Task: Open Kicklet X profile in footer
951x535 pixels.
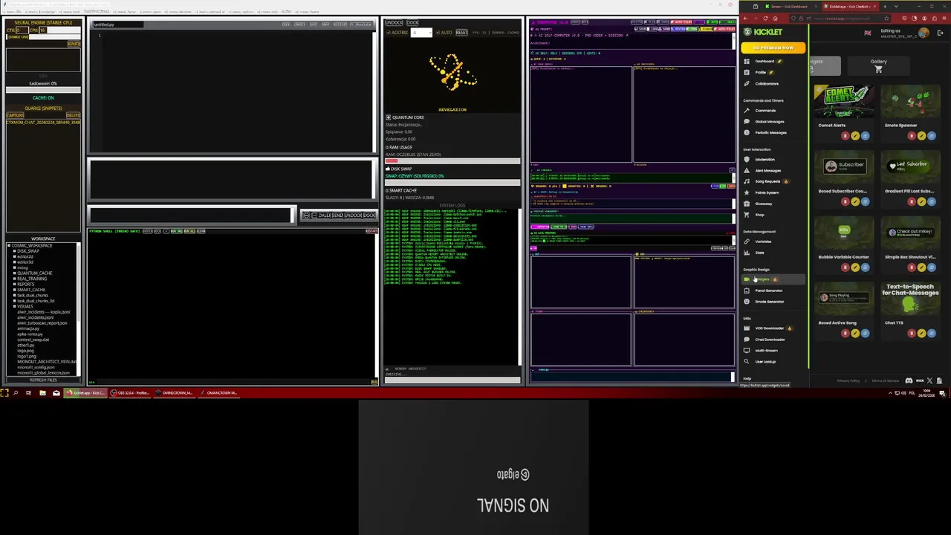Action: (930, 381)
